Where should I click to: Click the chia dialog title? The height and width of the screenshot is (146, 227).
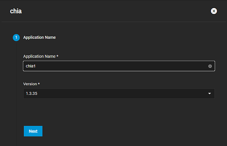pos(16,11)
